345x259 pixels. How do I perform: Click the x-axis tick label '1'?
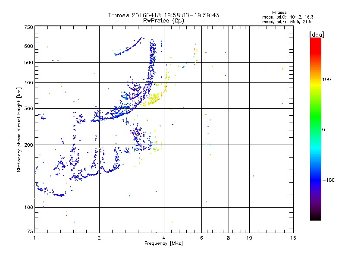pyautogui.click(x=34, y=238)
